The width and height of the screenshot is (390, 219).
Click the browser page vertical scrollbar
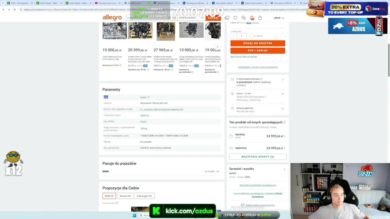(389, 61)
